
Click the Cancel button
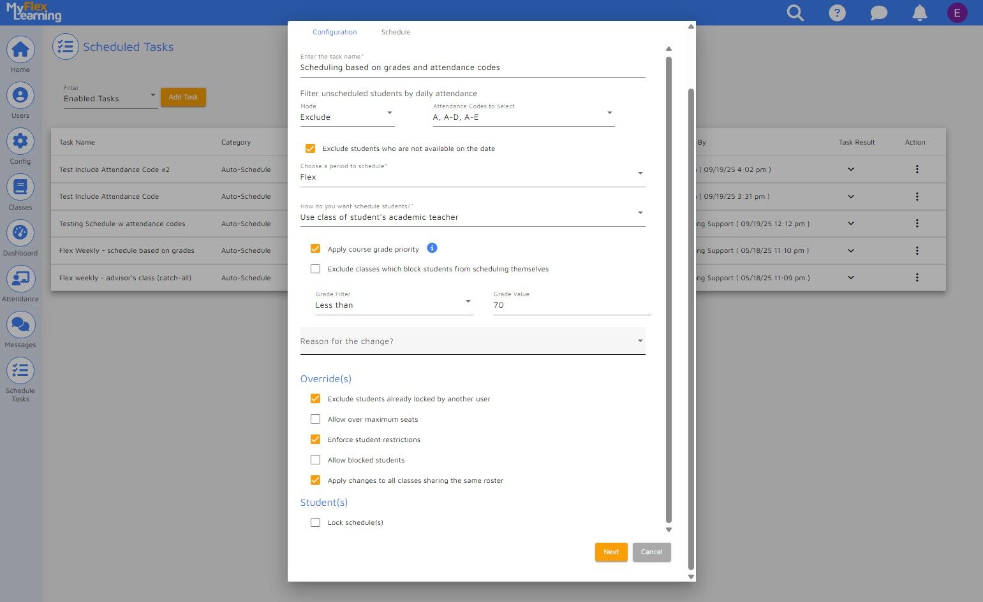tap(651, 552)
